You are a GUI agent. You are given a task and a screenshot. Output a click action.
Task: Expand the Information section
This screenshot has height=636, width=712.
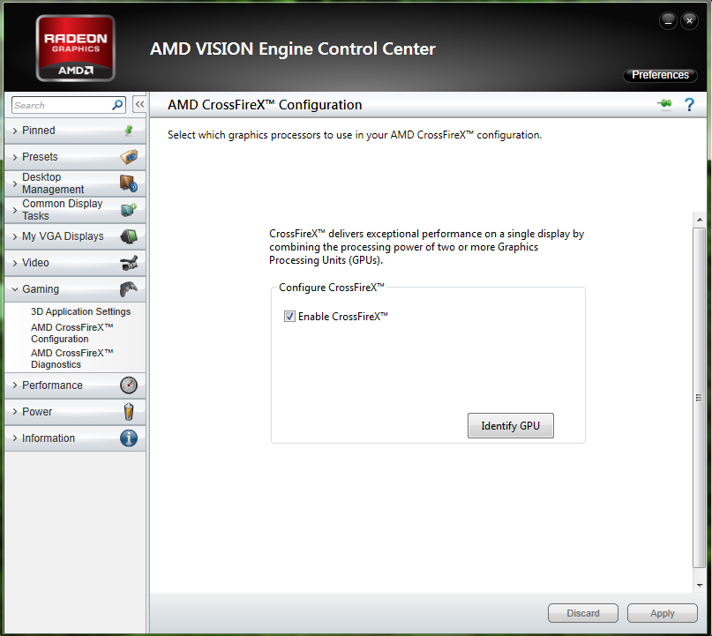click(x=75, y=438)
